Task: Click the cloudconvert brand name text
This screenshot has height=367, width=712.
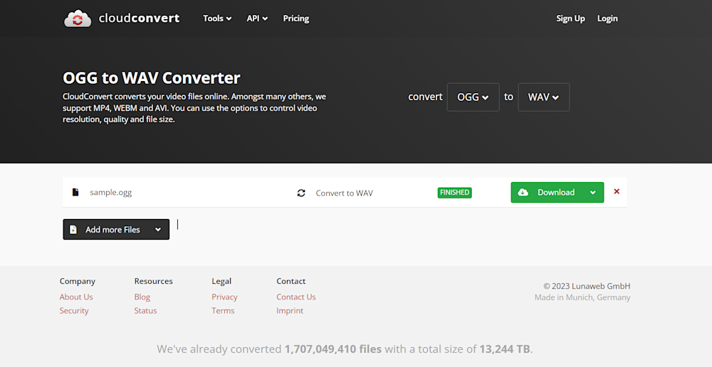Action: (139, 18)
